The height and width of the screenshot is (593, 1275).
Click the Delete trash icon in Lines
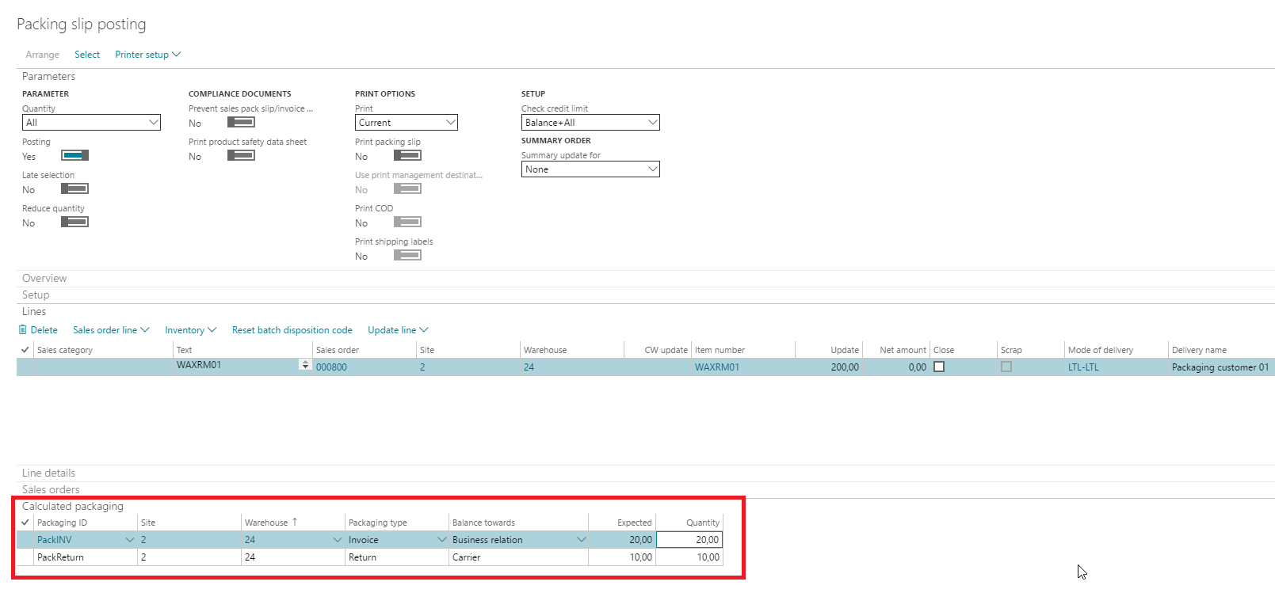pos(22,330)
